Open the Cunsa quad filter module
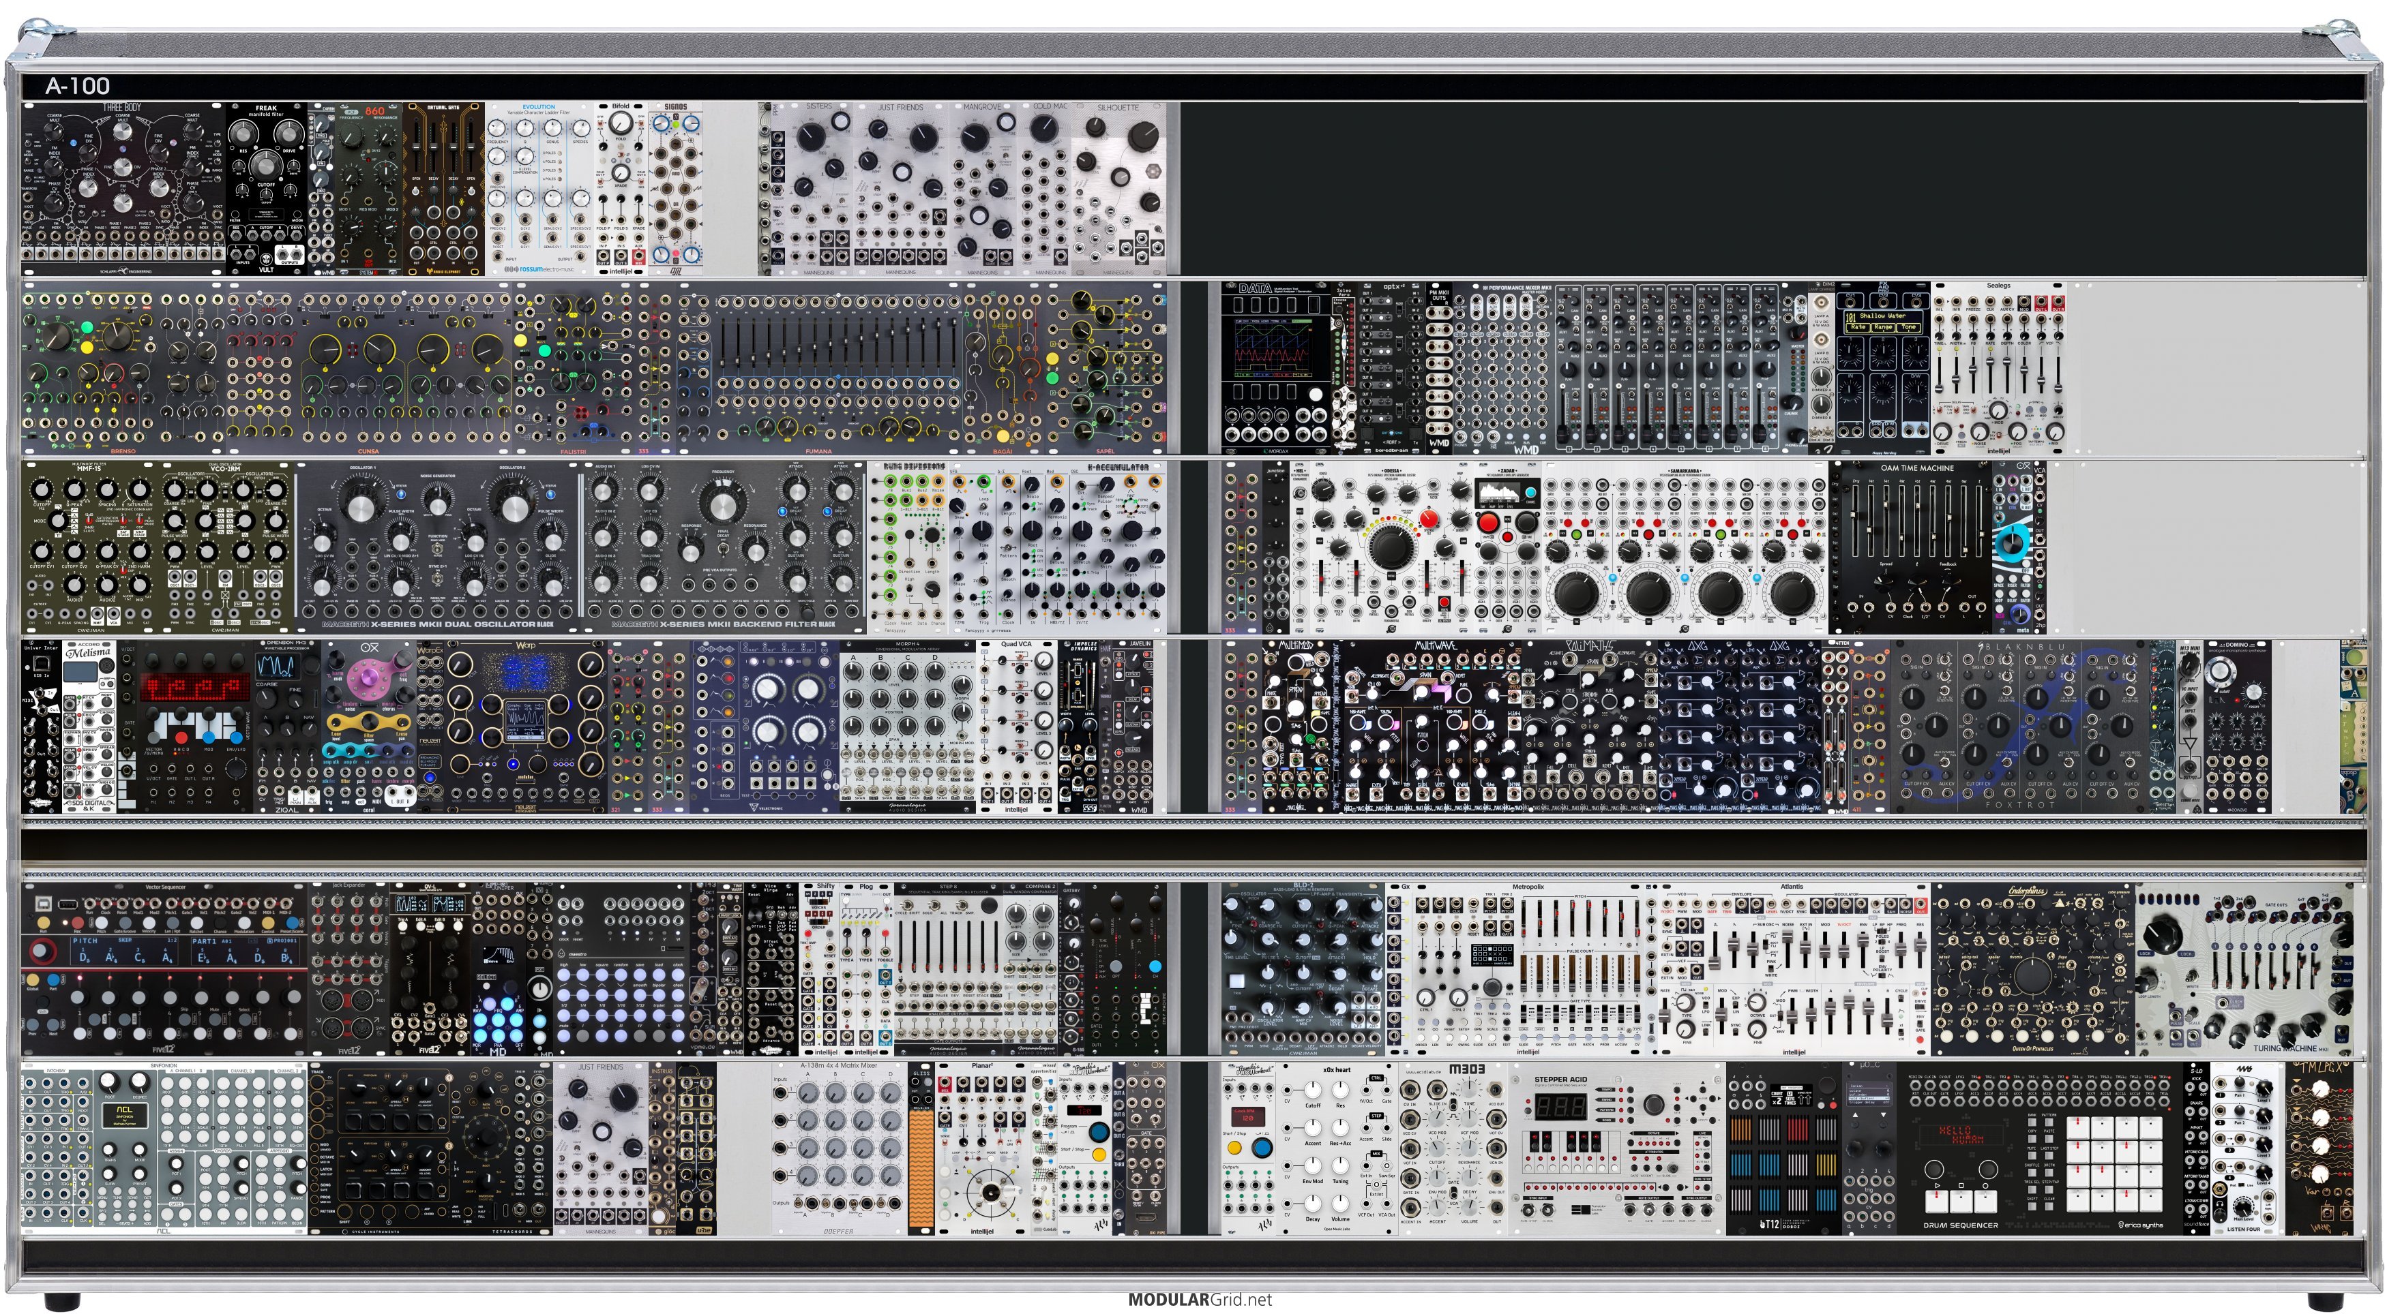The height and width of the screenshot is (1314, 2402). point(369,369)
